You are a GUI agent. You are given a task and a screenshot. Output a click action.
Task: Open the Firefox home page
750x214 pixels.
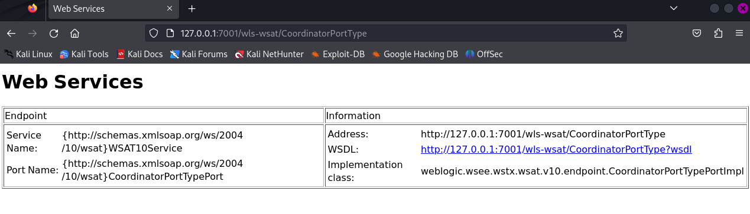tap(74, 33)
